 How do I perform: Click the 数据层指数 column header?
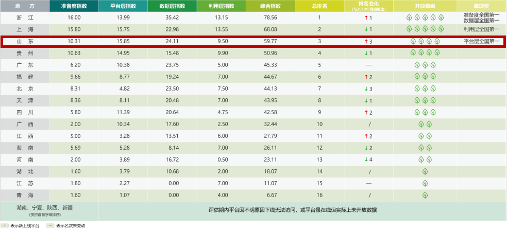point(172,6)
